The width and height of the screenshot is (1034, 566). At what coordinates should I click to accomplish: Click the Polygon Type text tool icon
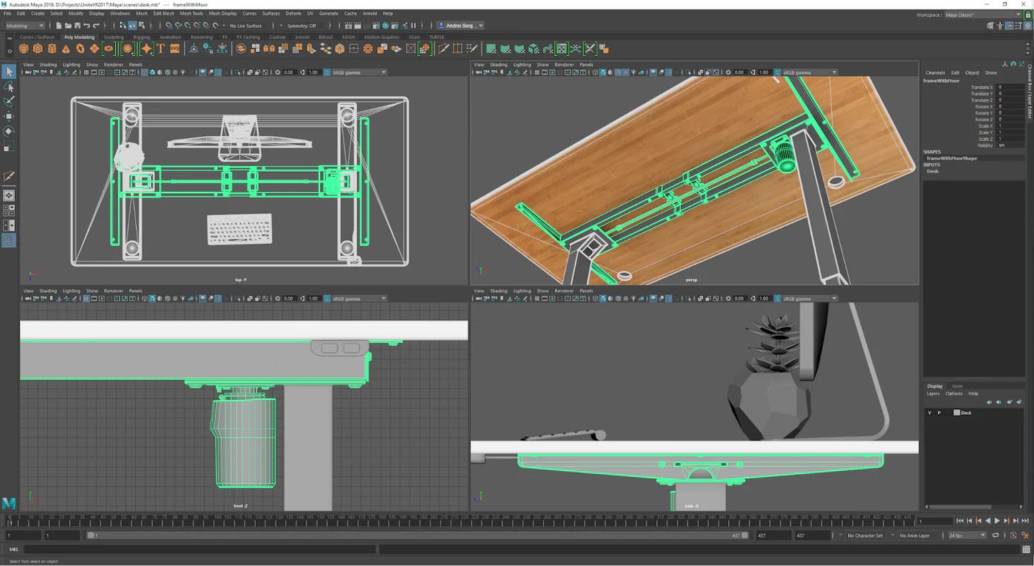[x=159, y=48]
